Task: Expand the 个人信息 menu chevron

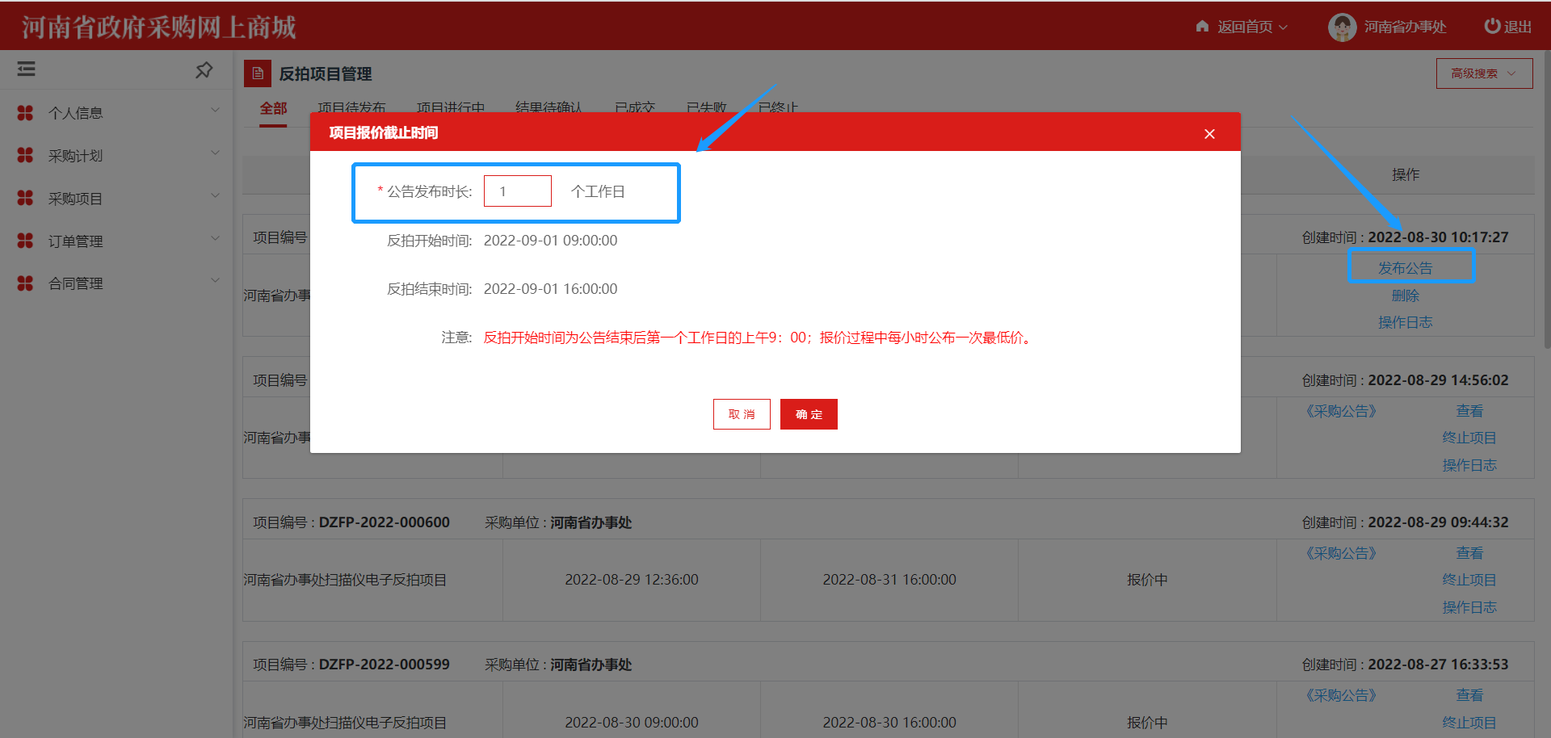Action: pos(215,110)
